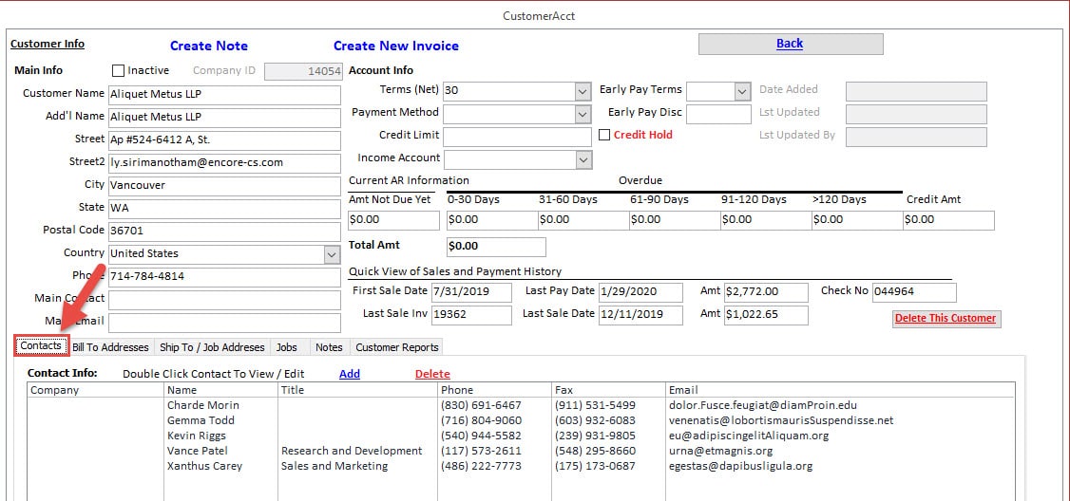Image resolution: width=1070 pixels, height=501 pixels.
Task: Switch to the Jobs tab
Action: 287,347
